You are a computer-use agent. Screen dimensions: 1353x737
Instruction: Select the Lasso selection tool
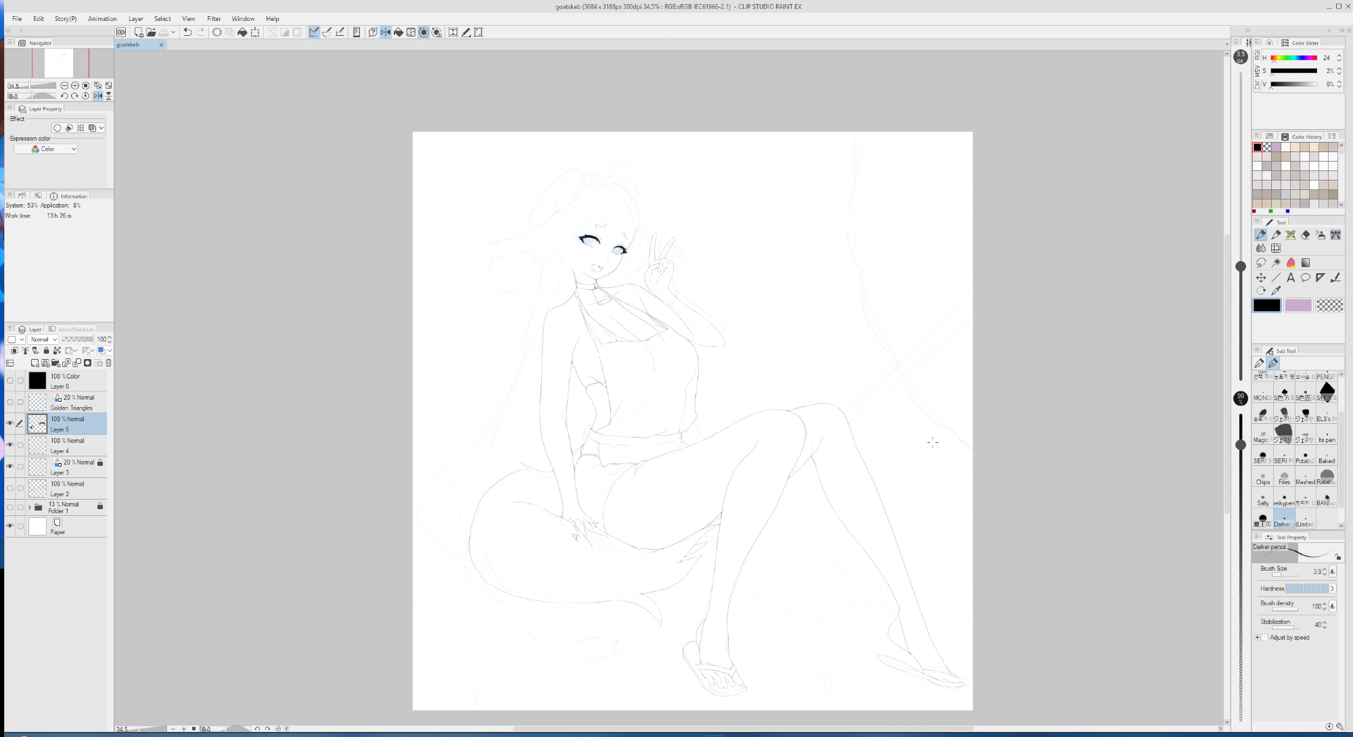click(1261, 262)
